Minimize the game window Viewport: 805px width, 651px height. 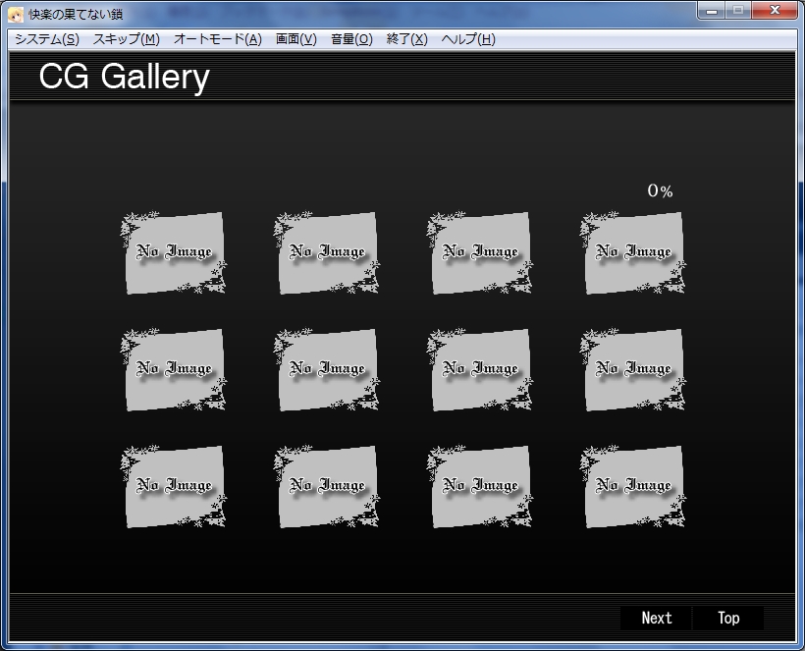(712, 11)
